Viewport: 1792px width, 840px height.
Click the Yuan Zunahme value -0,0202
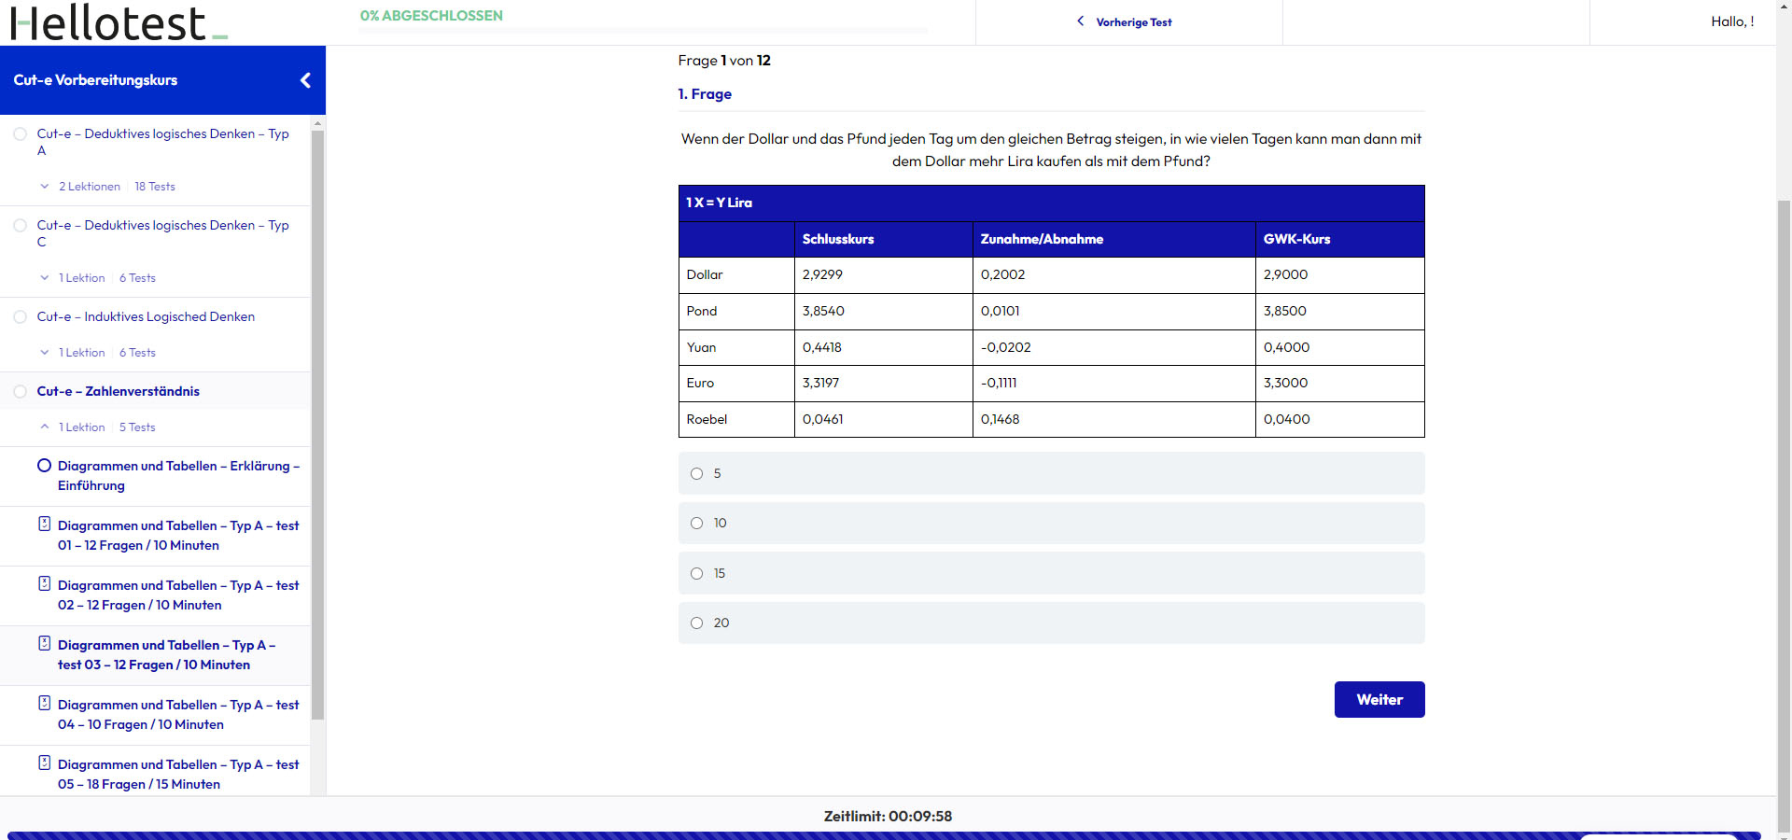(x=1006, y=347)
